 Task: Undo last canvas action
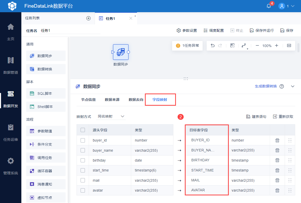pyautogui.click(x=213, y=45)
